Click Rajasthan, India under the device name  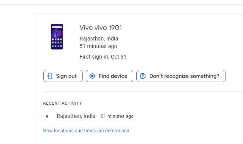pyautogui.click(x=99, y=39)
